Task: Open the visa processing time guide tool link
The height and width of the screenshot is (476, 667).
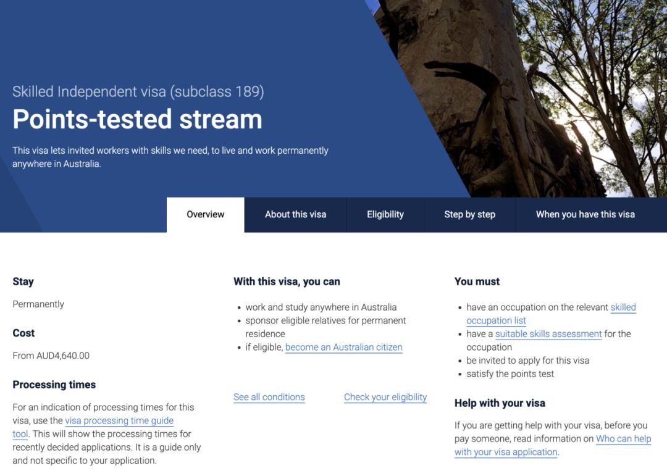Action: pos(119,421)
